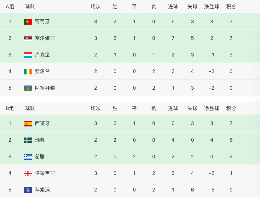Screen dimensions: 260x197
Task: Click the 进球 column header in A组
Action: (x=173, y=7)
